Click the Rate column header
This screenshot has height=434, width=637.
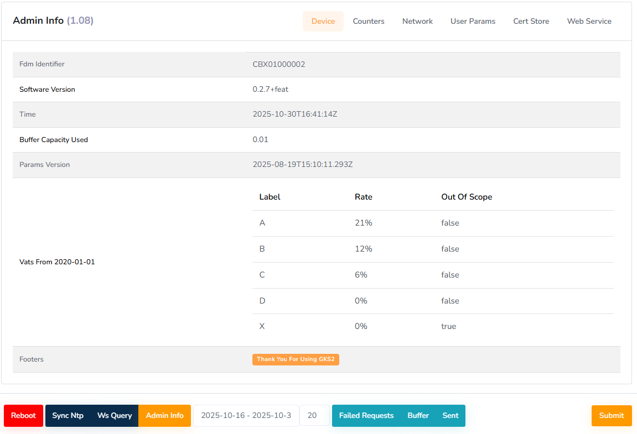(x=364, y=197)
